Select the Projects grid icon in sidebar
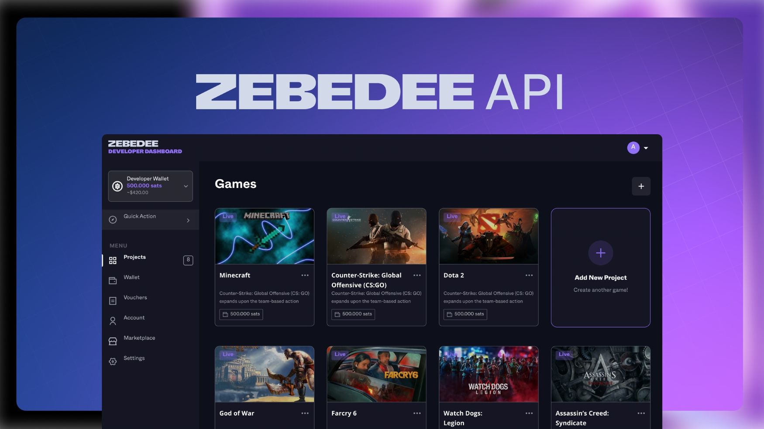The width and height of the screenshot is (764, 429). point(113,260)
